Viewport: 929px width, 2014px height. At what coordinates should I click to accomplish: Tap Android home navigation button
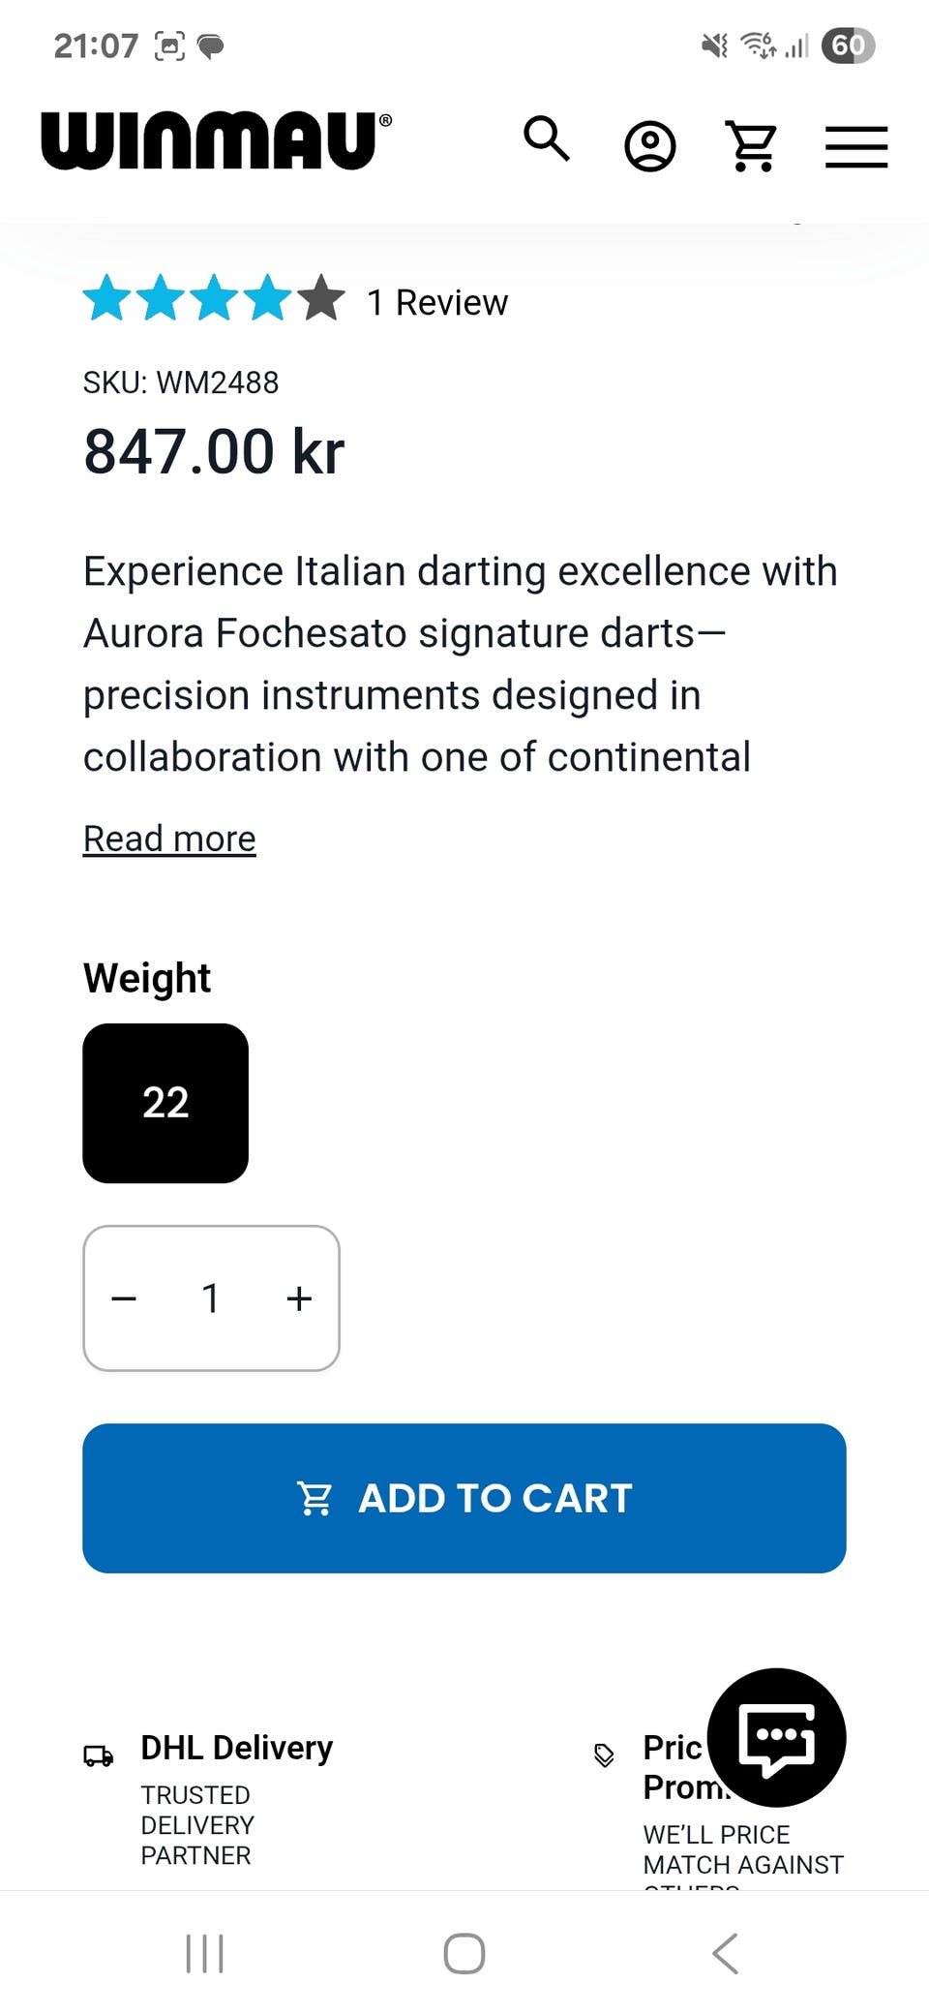click(464, 1953)
